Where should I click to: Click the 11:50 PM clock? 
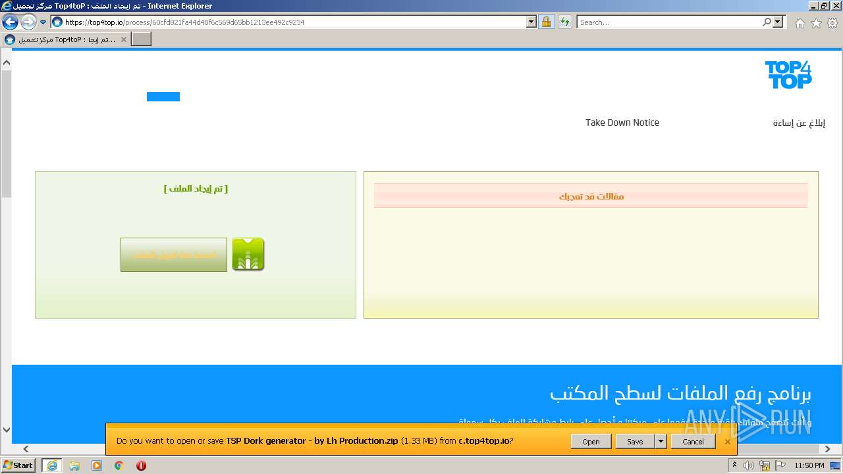[x=809, y=465]
